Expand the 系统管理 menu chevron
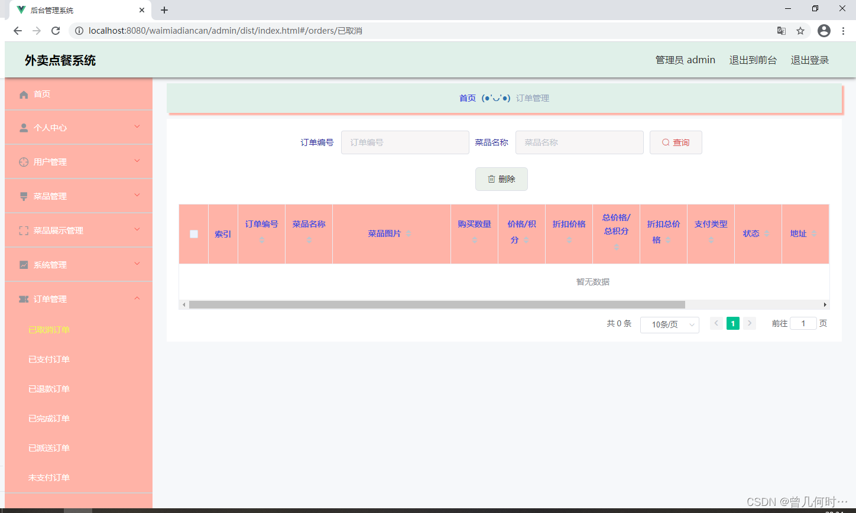Viewport: 856px width, 513px height. 137,264
